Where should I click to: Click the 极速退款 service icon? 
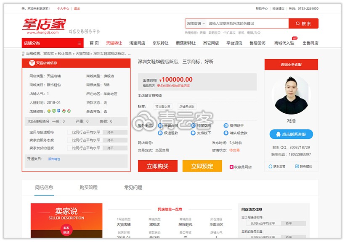point(160,133)
